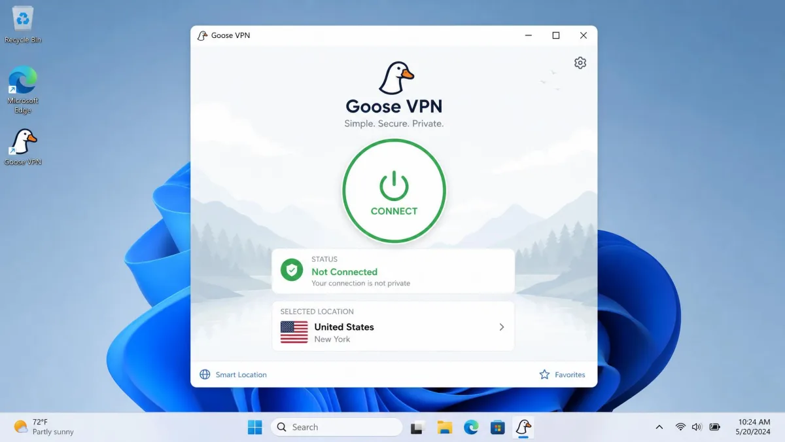
Task: Click the green CONNECT power button
Action: 394,191
